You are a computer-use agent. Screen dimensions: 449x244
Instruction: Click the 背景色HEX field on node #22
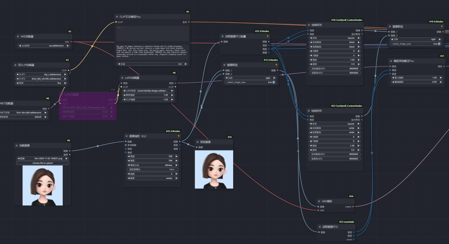tap(335, 159)
